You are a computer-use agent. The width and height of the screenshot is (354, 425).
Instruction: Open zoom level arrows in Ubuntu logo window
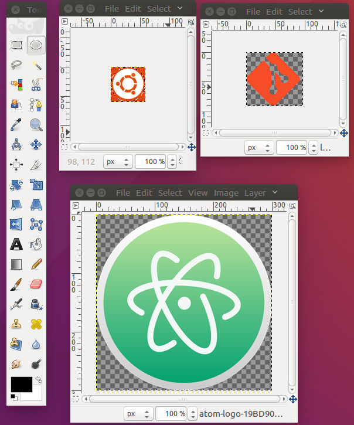pos(172,162)
